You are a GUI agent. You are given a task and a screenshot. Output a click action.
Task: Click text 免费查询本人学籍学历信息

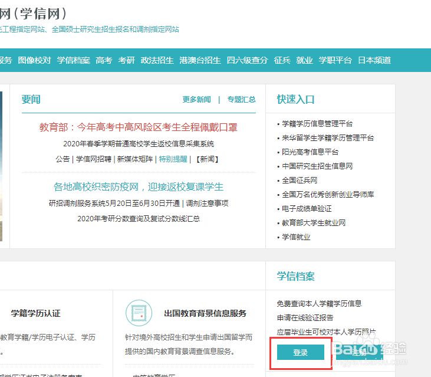pos(319,304)
